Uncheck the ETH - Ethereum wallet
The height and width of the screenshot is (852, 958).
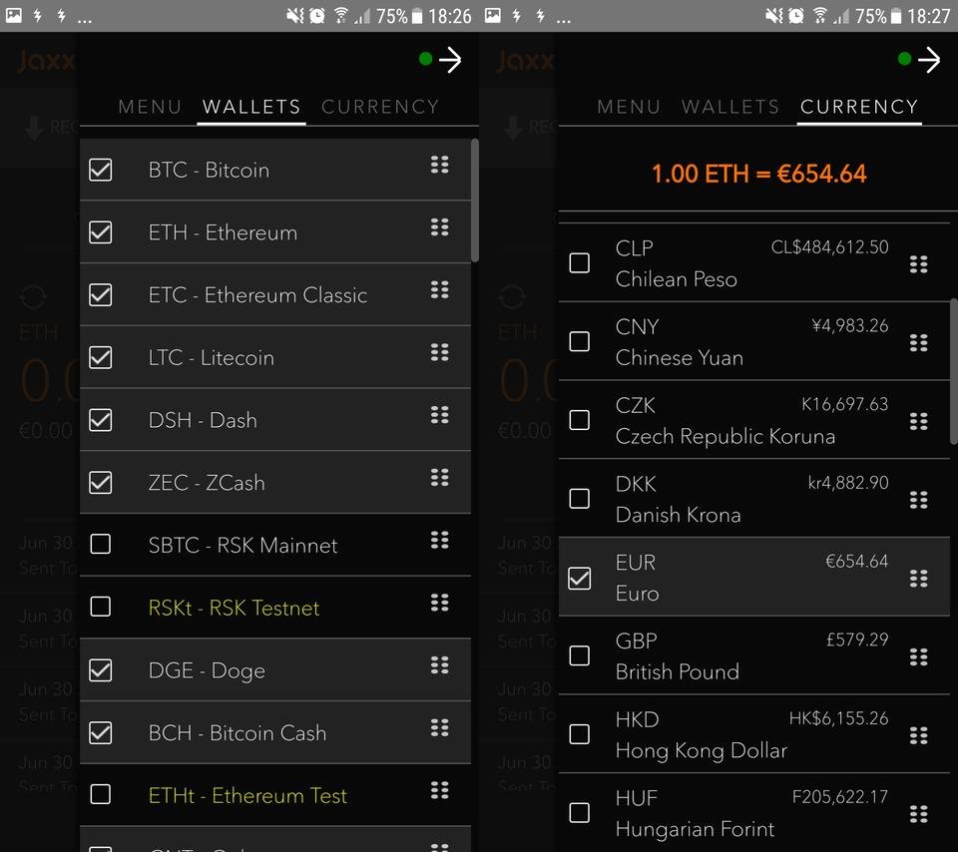100,232
